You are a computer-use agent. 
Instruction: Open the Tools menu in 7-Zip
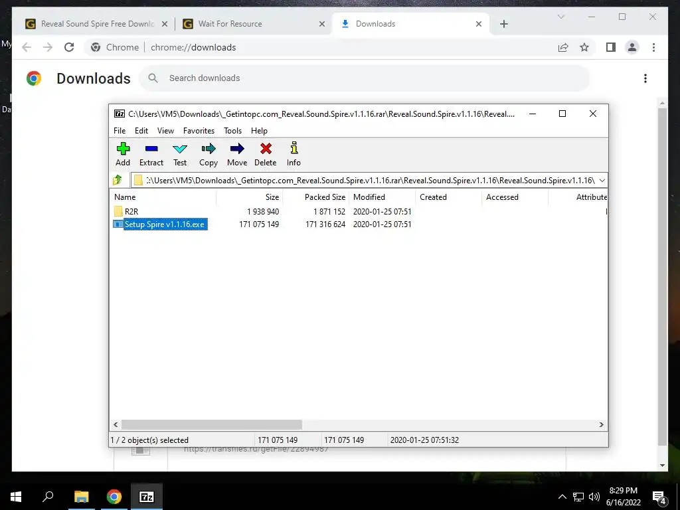(x=233, y=131)
